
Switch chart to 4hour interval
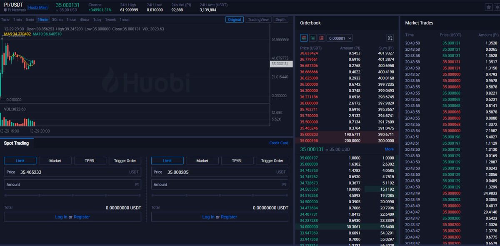pos(85,20)
